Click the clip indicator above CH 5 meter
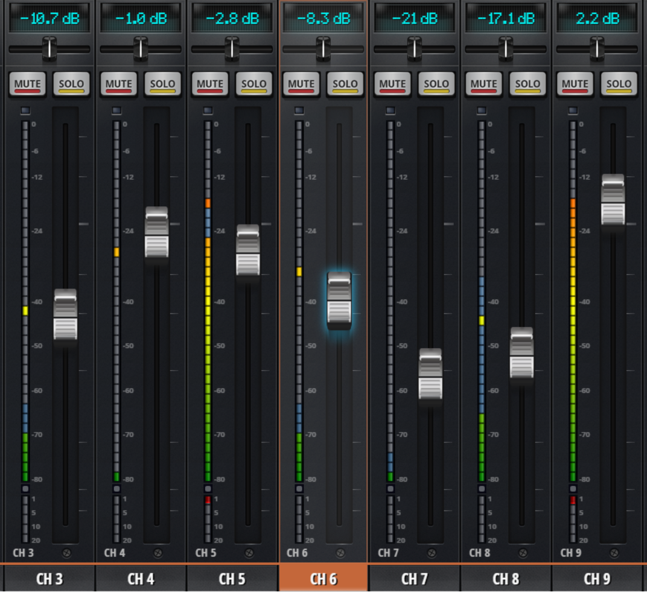 coord(208,110)
